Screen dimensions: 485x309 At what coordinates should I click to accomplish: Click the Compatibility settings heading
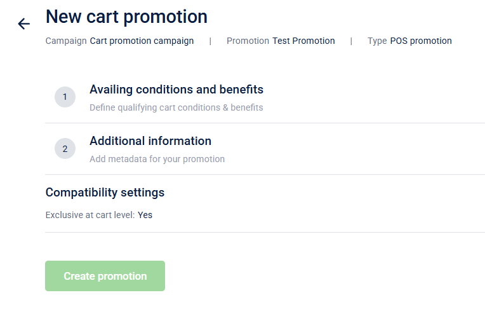pos(105,192)
